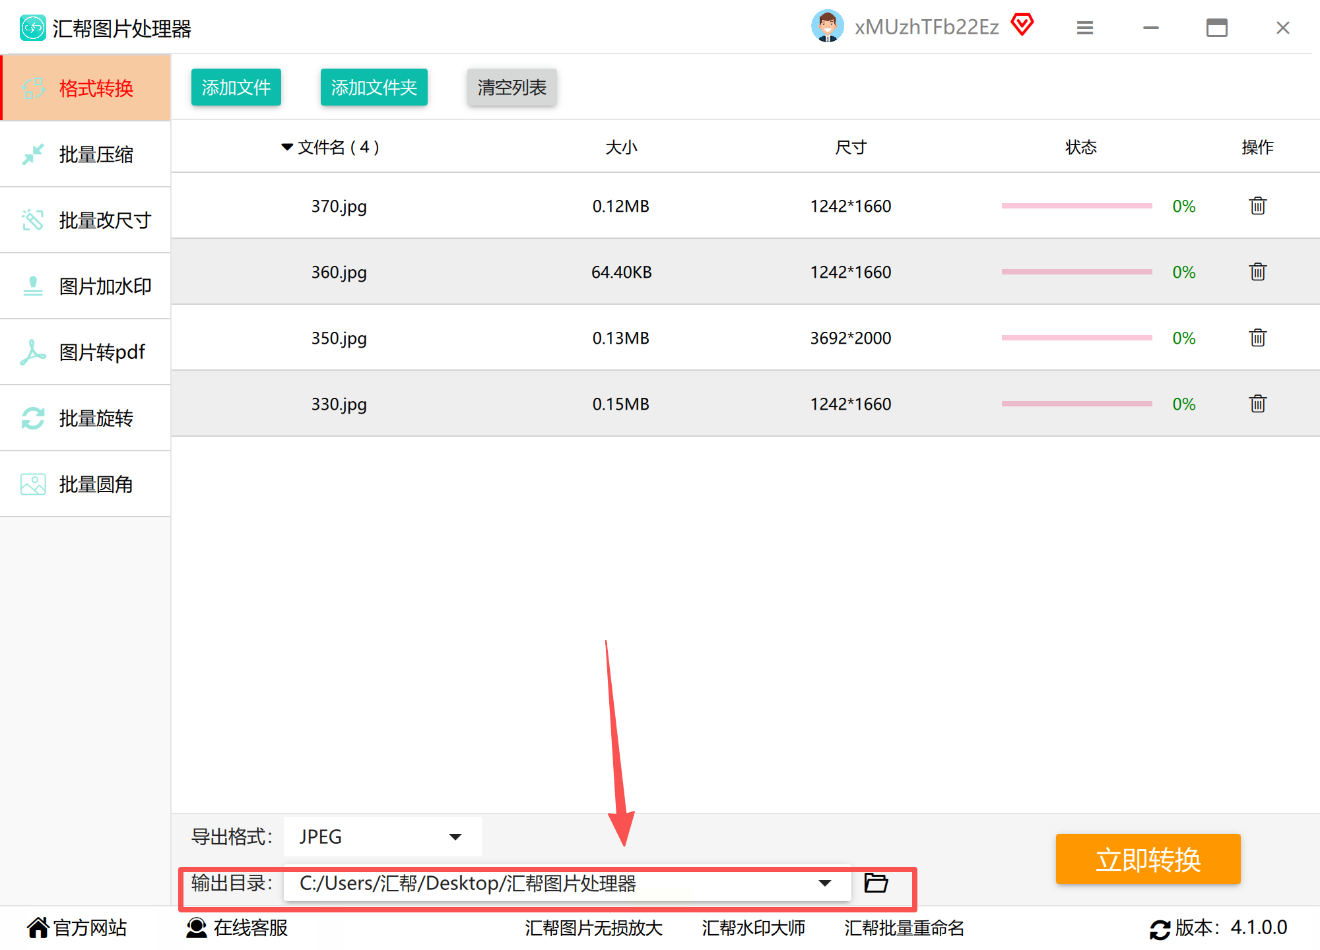Delete 370.jpg using its trash icon
This screenshot has height=950, width=1320.
point(1257,206)
